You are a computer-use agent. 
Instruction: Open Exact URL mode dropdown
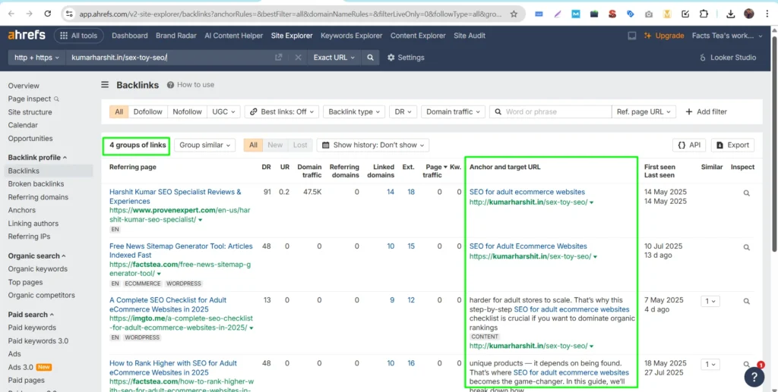tap(334, 58)
